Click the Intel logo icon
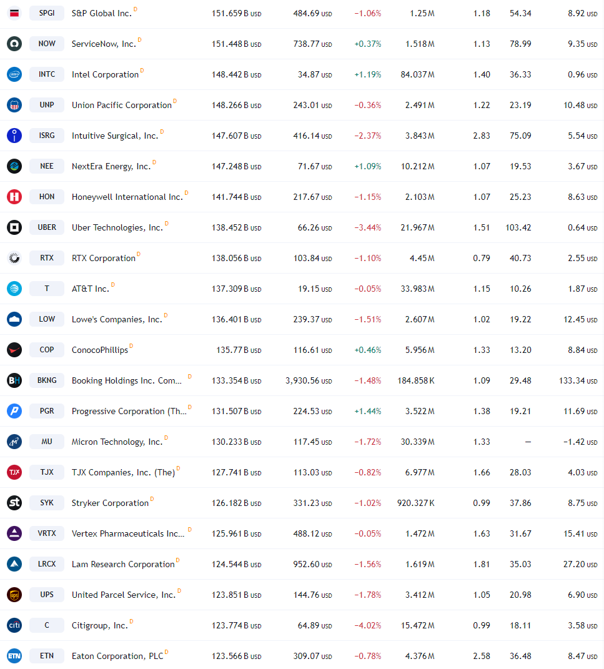The width and height of the screenshot is (604, 669). pos(14,74)
